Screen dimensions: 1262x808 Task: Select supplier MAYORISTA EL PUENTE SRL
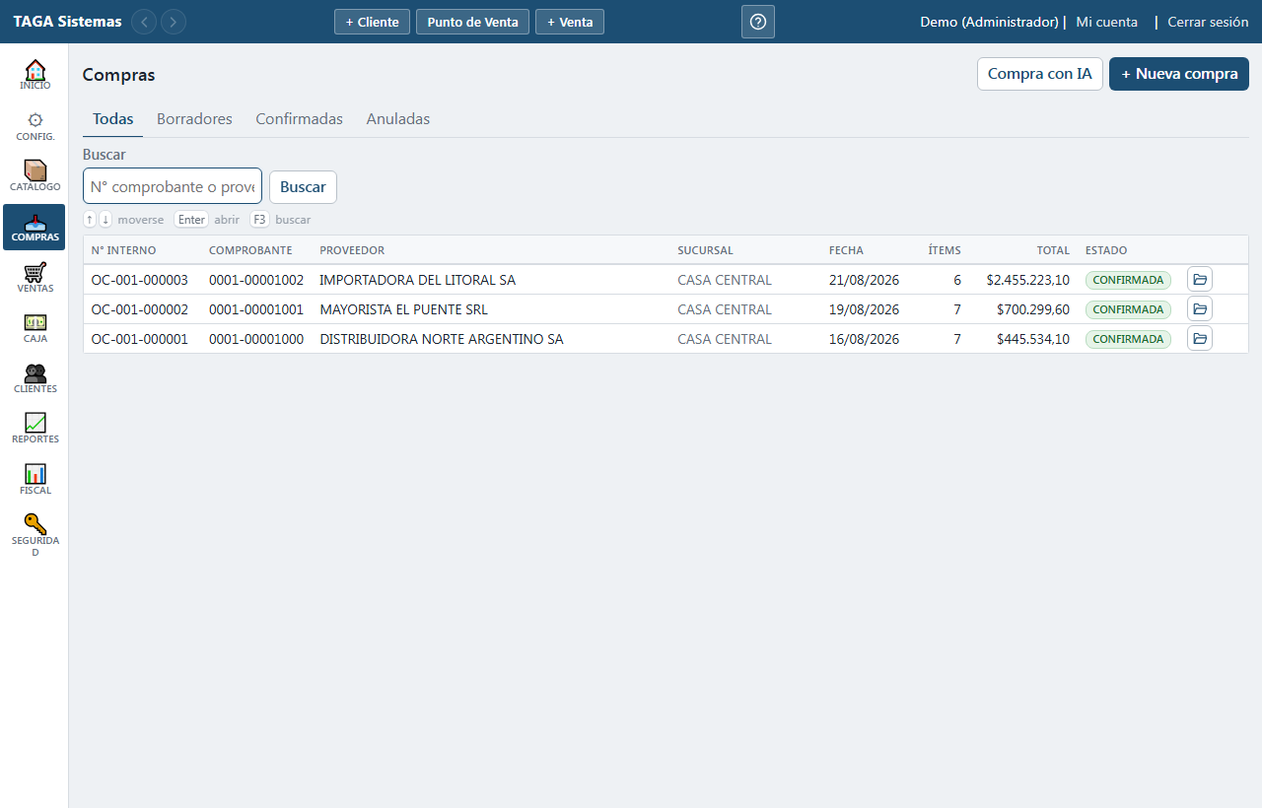click(x=403, y=309)
